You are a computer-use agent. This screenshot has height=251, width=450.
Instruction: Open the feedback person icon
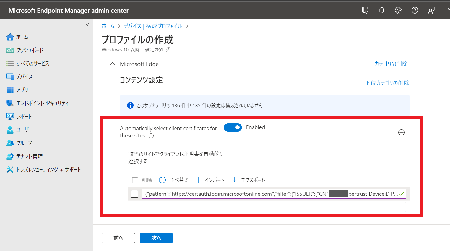431,10
